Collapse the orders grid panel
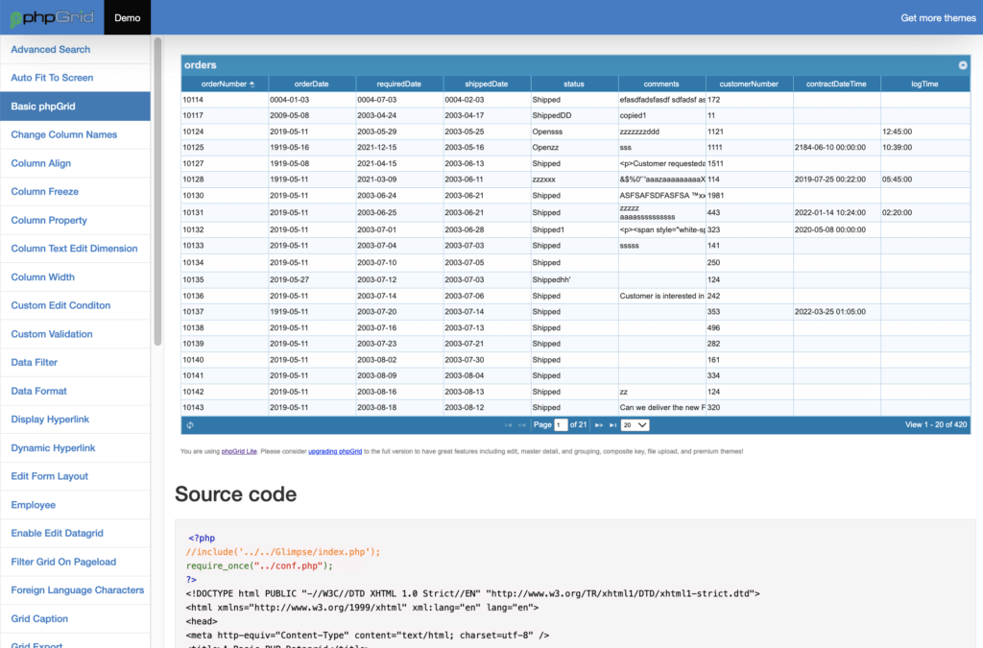The image size is (983, 648). click(962, 65)
